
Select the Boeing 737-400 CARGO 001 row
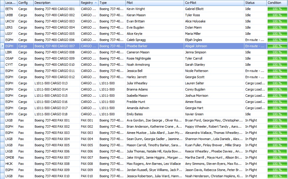[x=55, y=9]
